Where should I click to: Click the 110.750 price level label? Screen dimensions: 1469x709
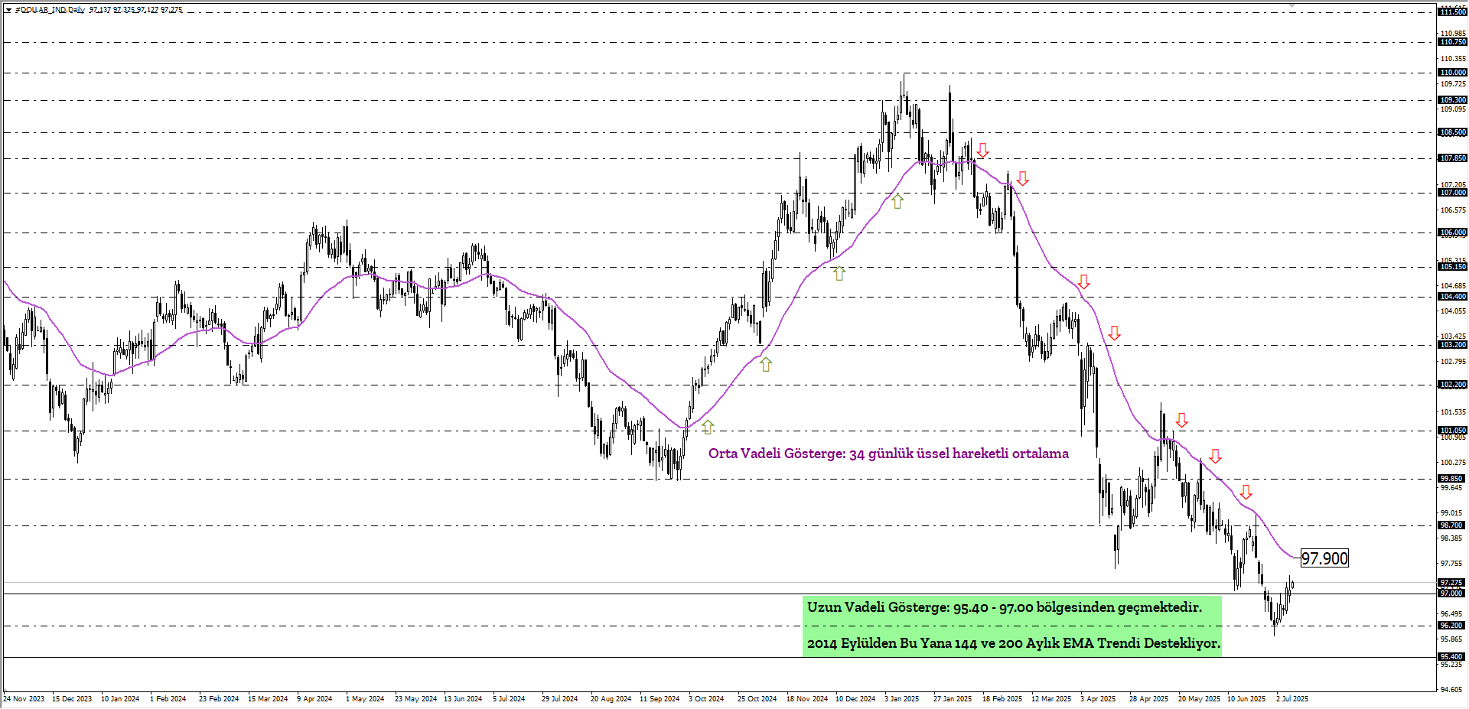click(x=1453, y=42)
